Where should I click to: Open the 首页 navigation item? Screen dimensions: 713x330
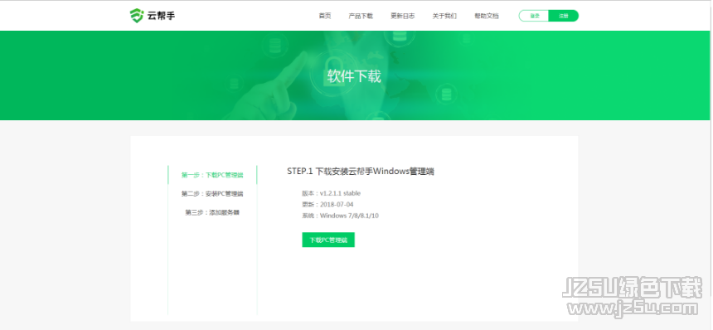[325, 16]
